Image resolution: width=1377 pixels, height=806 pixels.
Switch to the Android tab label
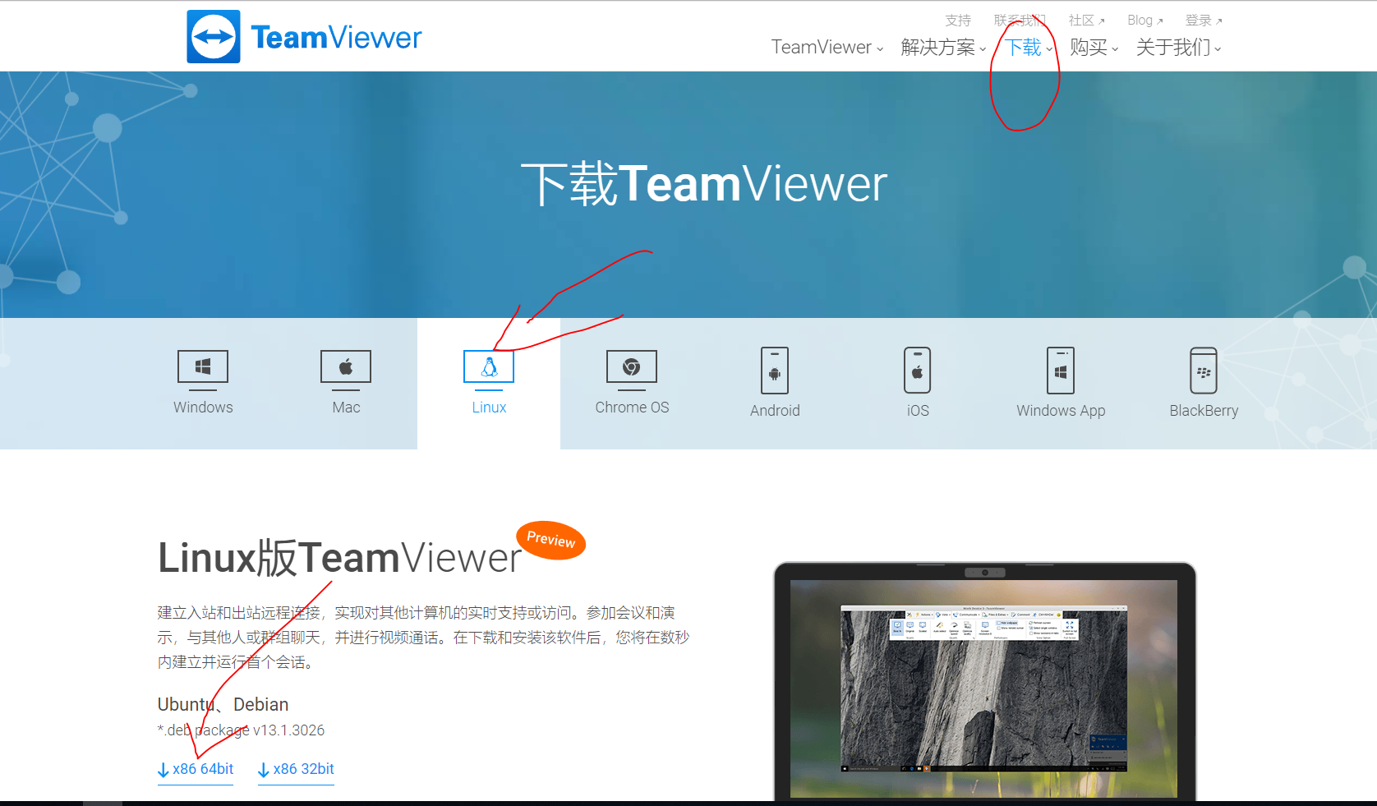775,411
